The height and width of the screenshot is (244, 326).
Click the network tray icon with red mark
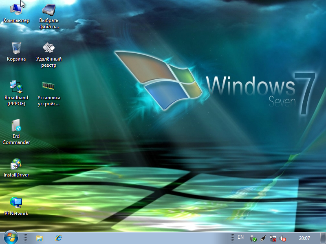(x=273, y=239)
